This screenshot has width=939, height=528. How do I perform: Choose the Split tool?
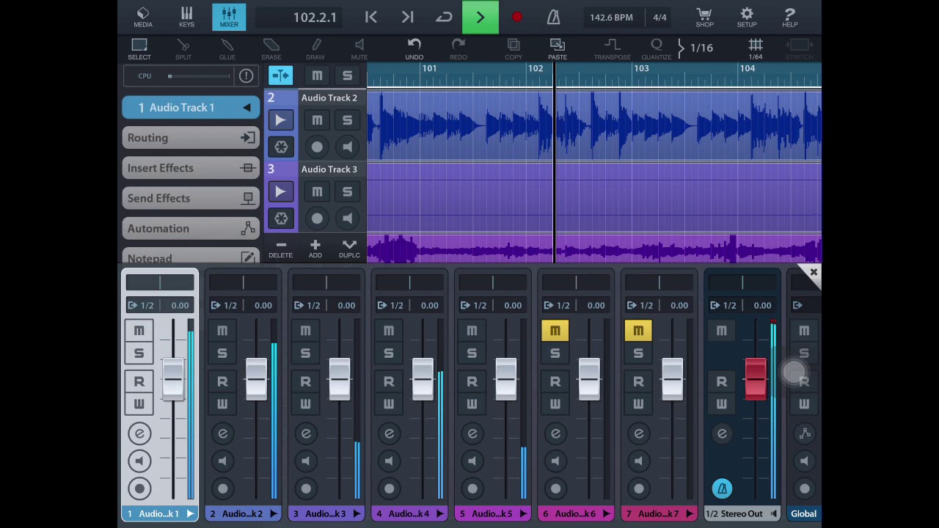tap(183, 49)
